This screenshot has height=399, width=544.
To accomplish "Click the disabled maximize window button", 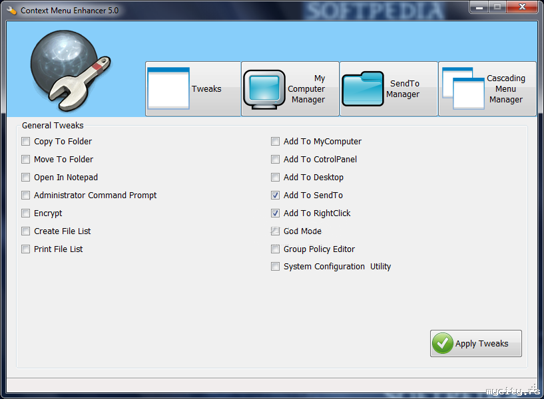I will point(497,7).
